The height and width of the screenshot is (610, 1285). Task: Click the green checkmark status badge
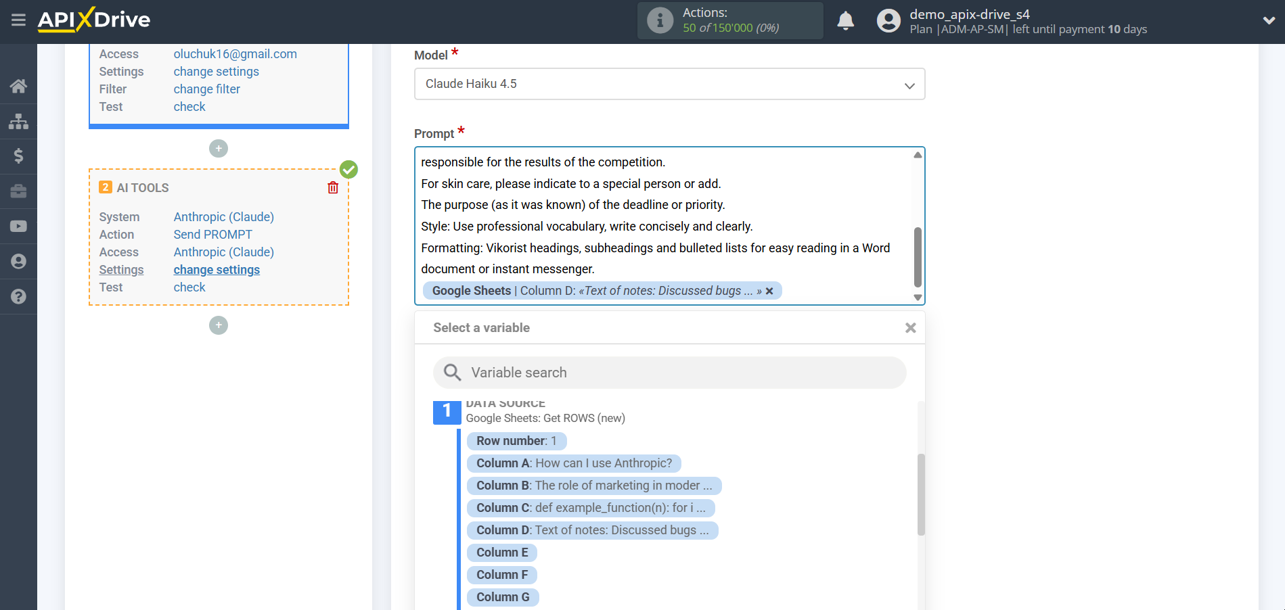pyautogui.click(x=348, y=169)
